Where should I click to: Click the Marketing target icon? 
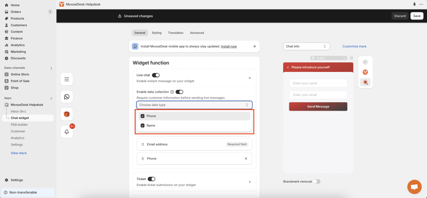coord(7,52)
